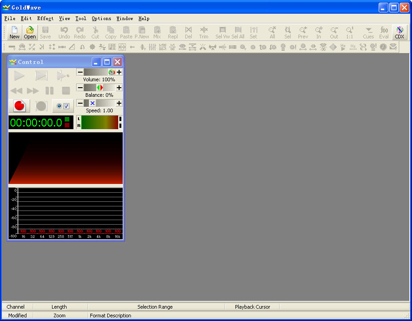Click the Stop playback square button

(66, 91)
